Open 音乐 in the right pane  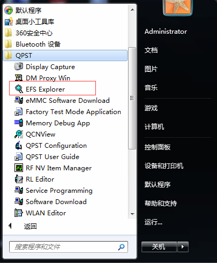point(151,88)
